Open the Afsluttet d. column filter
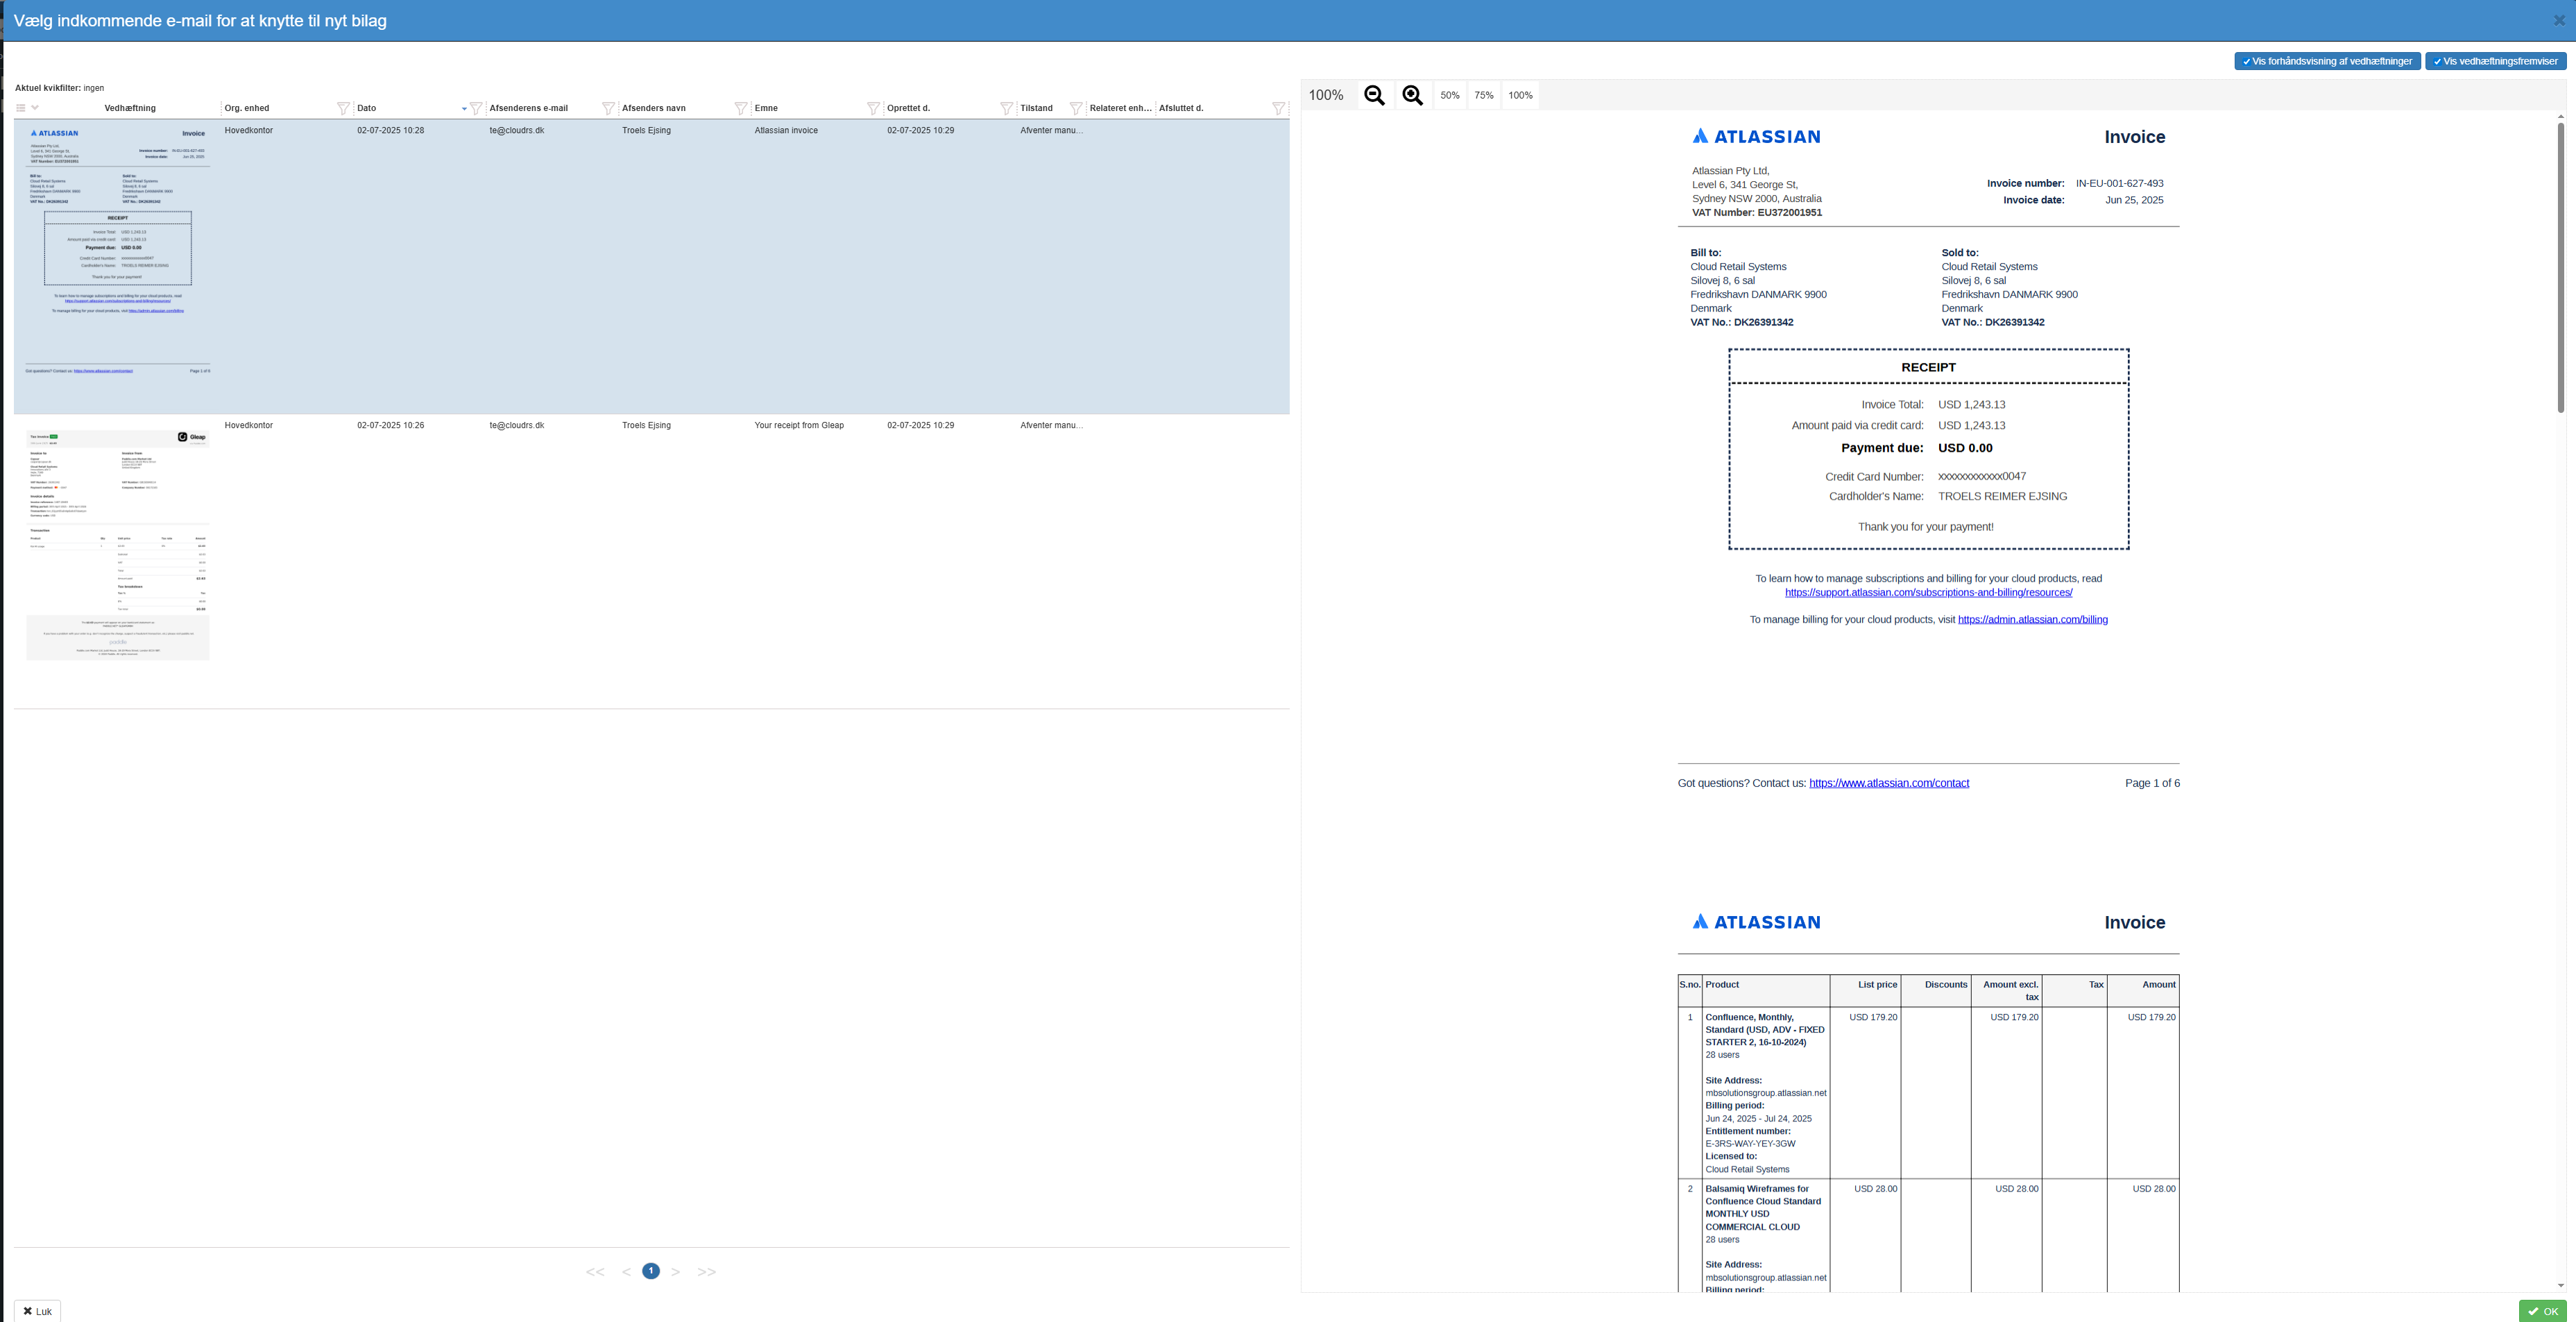 tap(1278, 108)
